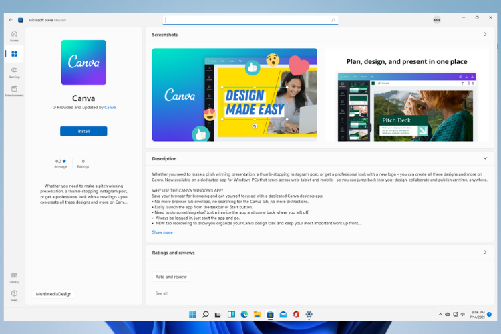Collapse the Description section chevron

pyautogui.click(x=485, y=158)
